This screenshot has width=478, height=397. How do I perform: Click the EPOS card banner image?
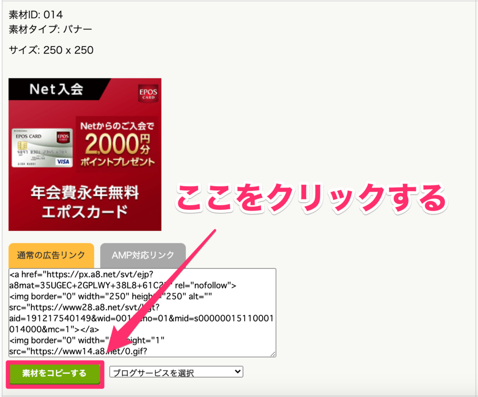click(85, 154)
